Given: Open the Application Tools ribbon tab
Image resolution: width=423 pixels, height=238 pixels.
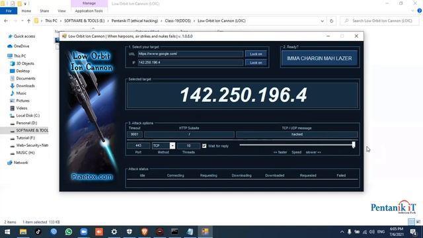Looking at the screenshot, I should (89, 11).
